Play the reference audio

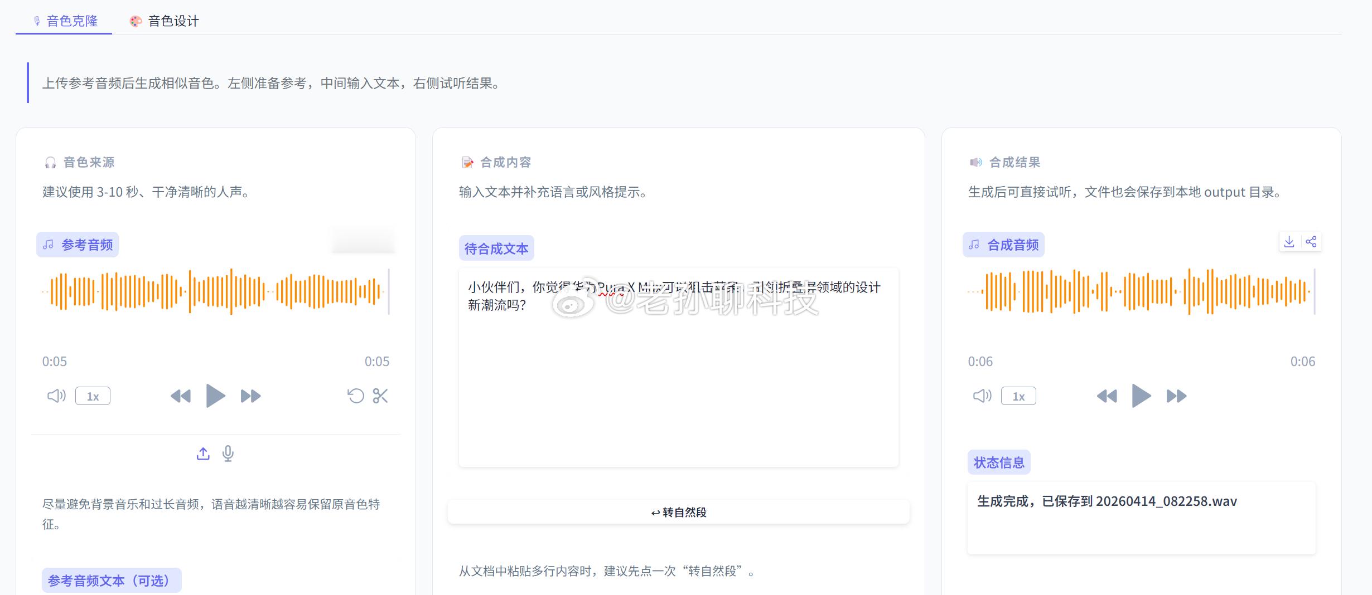(x=216, y=396)
